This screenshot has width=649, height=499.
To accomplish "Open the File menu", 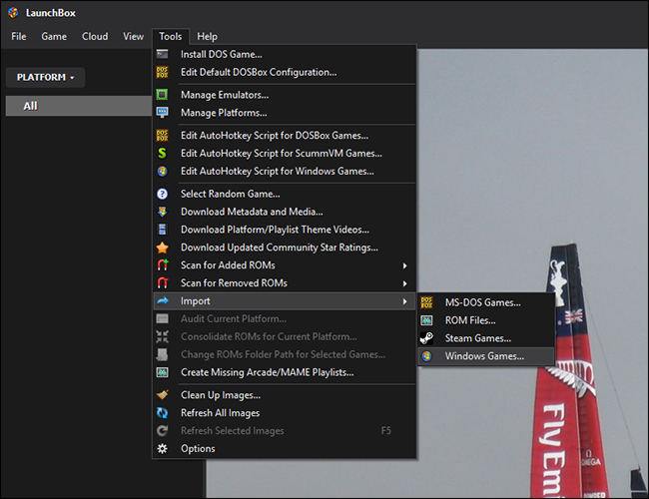I will click(x=19, y=37).
